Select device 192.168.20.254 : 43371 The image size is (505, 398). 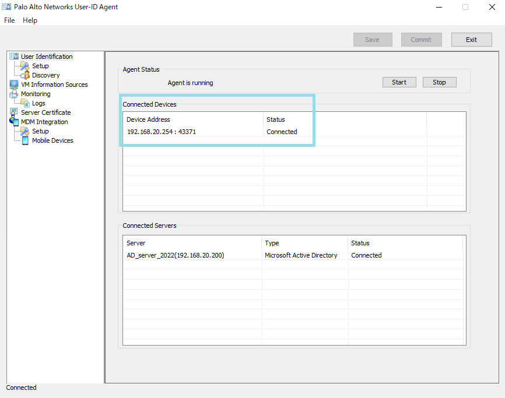coord(162,132)
